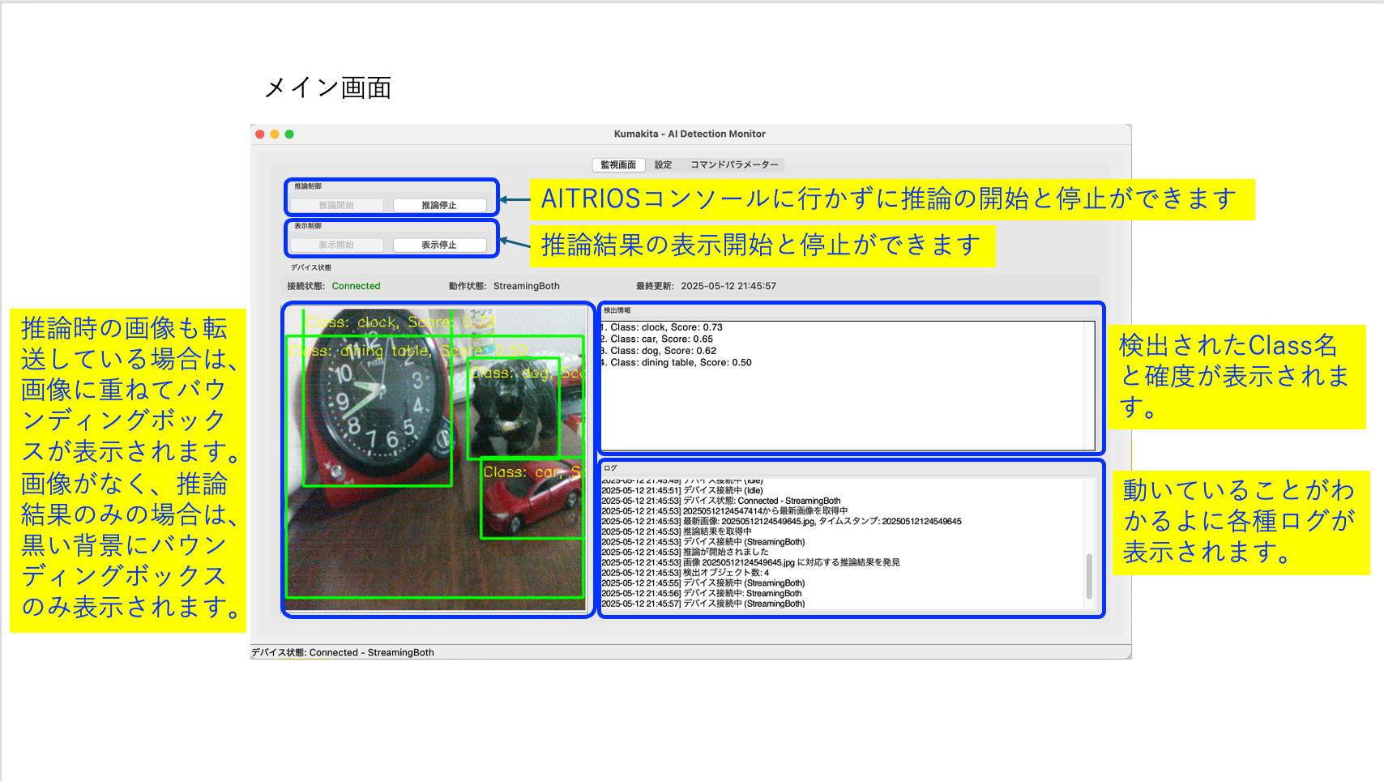The image size is (1384, 781).
Task: Click the log panel's vertical scrollbar thumb
Action: (x=1089, y=576)
